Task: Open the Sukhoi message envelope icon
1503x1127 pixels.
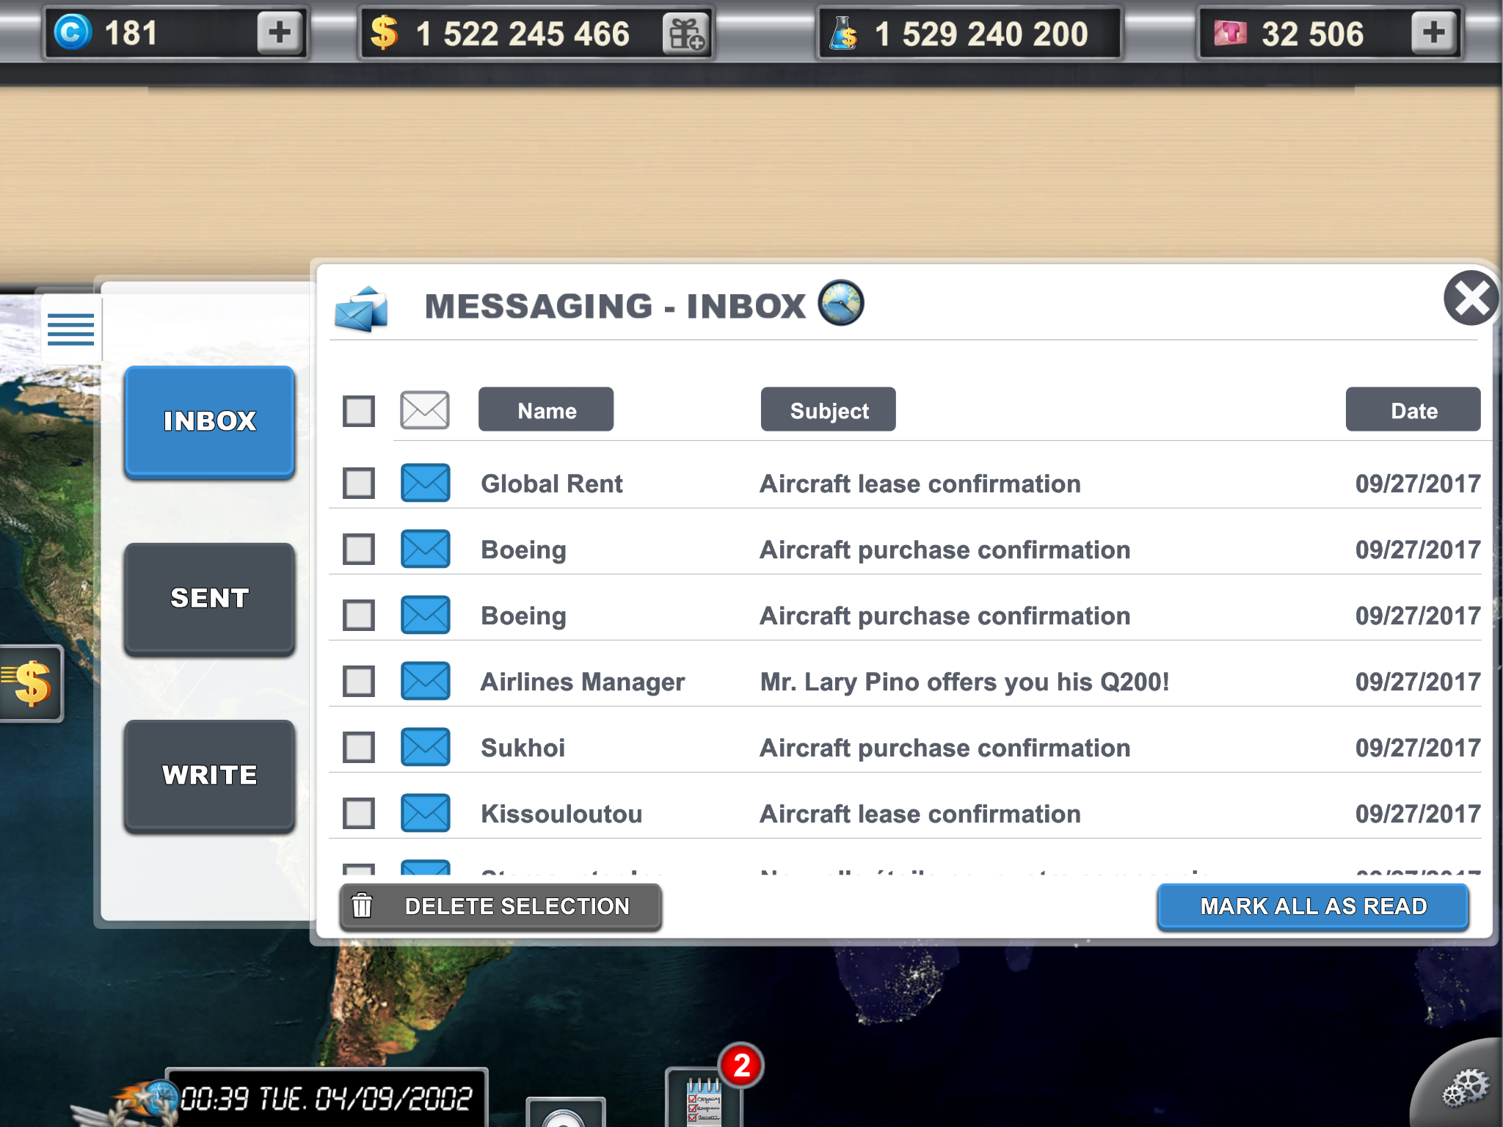Action: click(x=425, y=747)
